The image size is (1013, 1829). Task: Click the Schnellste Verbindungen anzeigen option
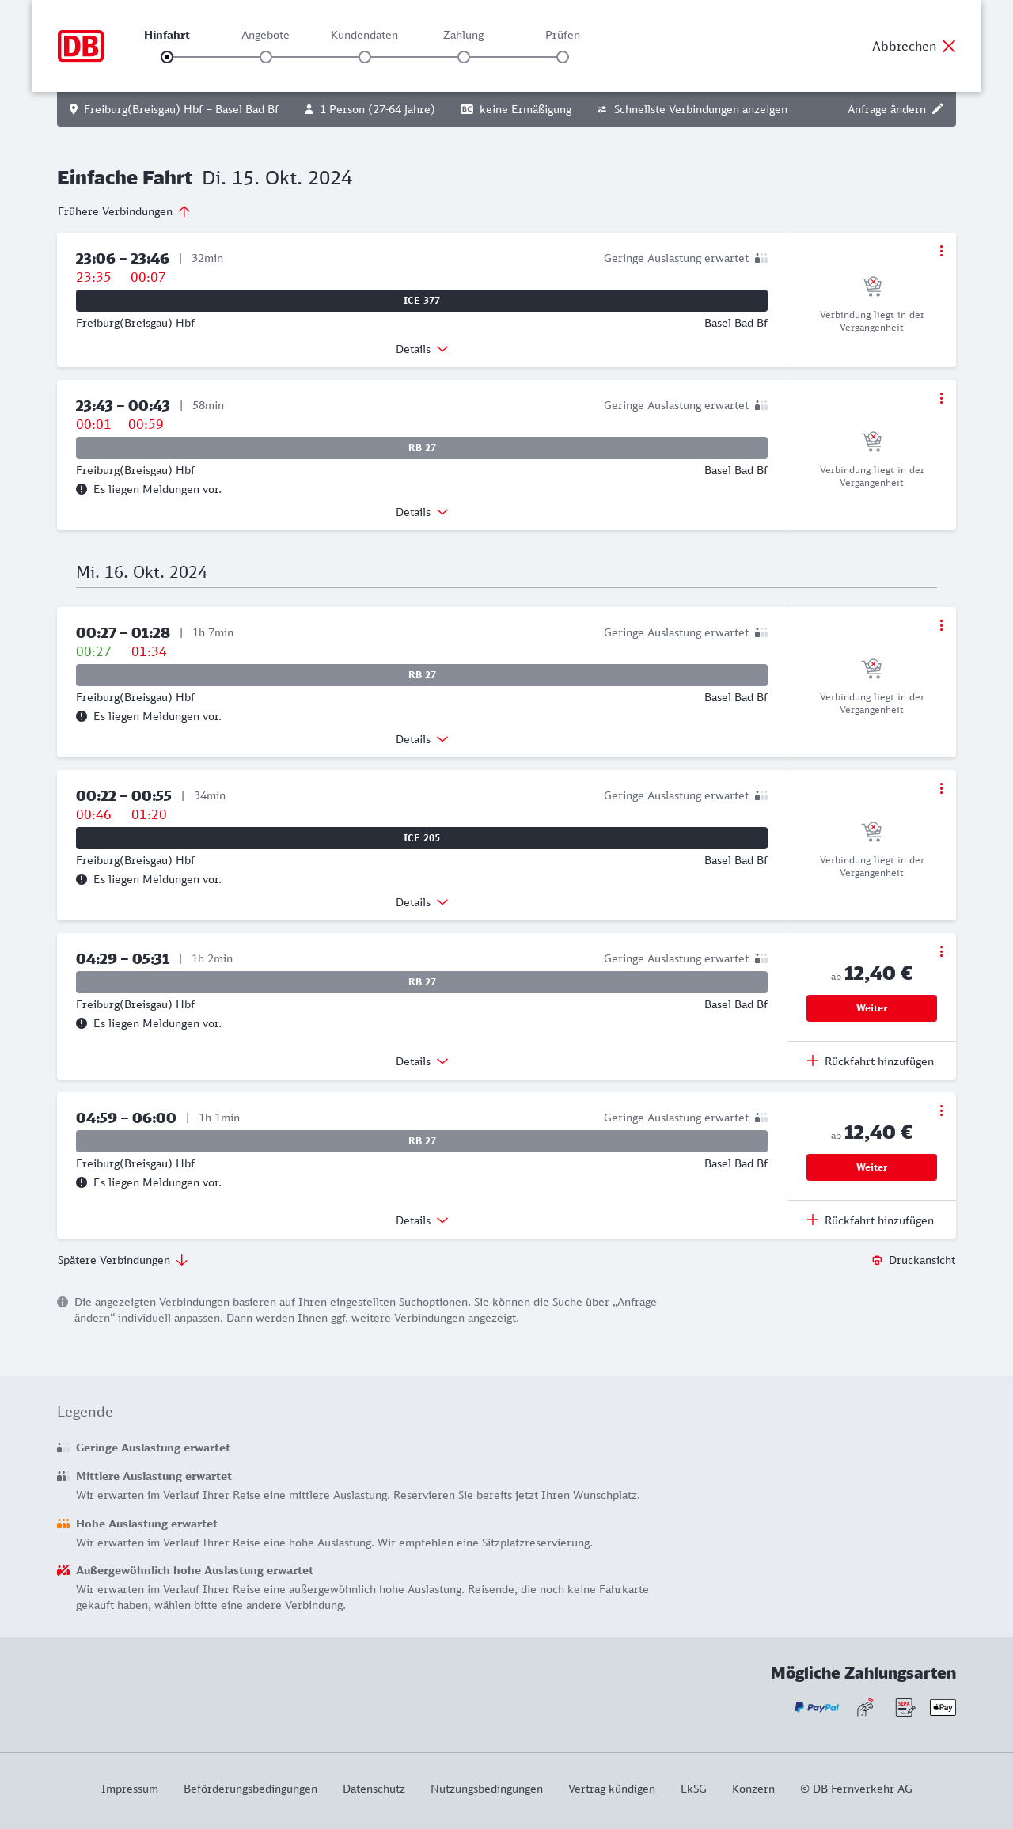(x=692, y=109)
